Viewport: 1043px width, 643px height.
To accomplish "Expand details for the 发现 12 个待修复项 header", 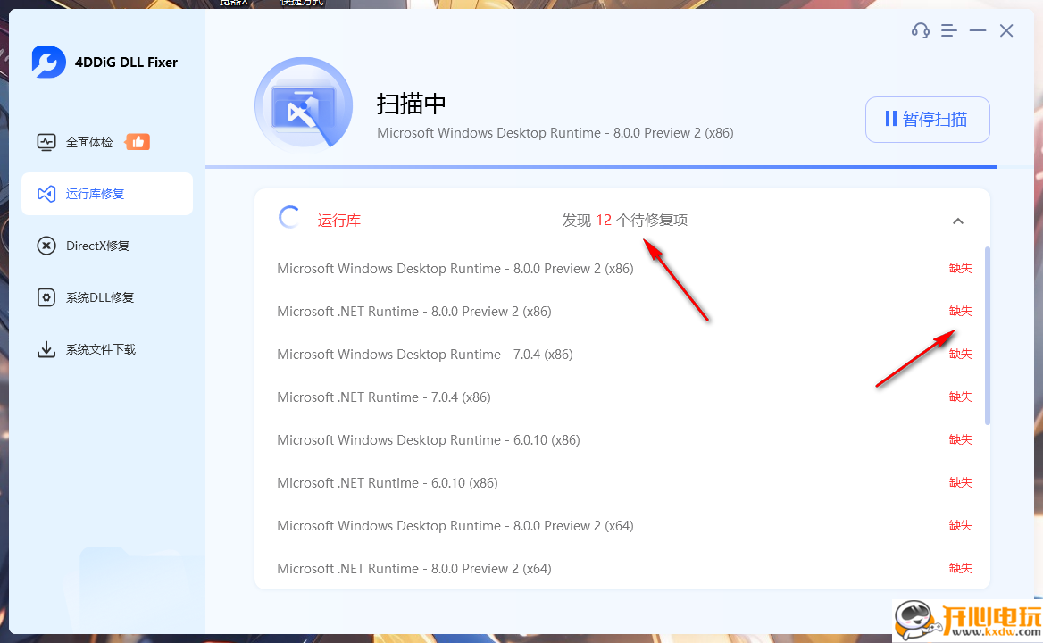I will pyautogui.click(x=958, y=220).
